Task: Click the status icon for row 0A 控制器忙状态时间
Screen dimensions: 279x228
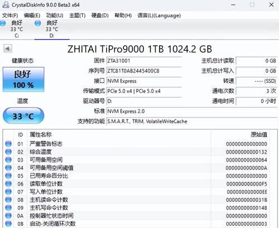Action: coord(8,216)
